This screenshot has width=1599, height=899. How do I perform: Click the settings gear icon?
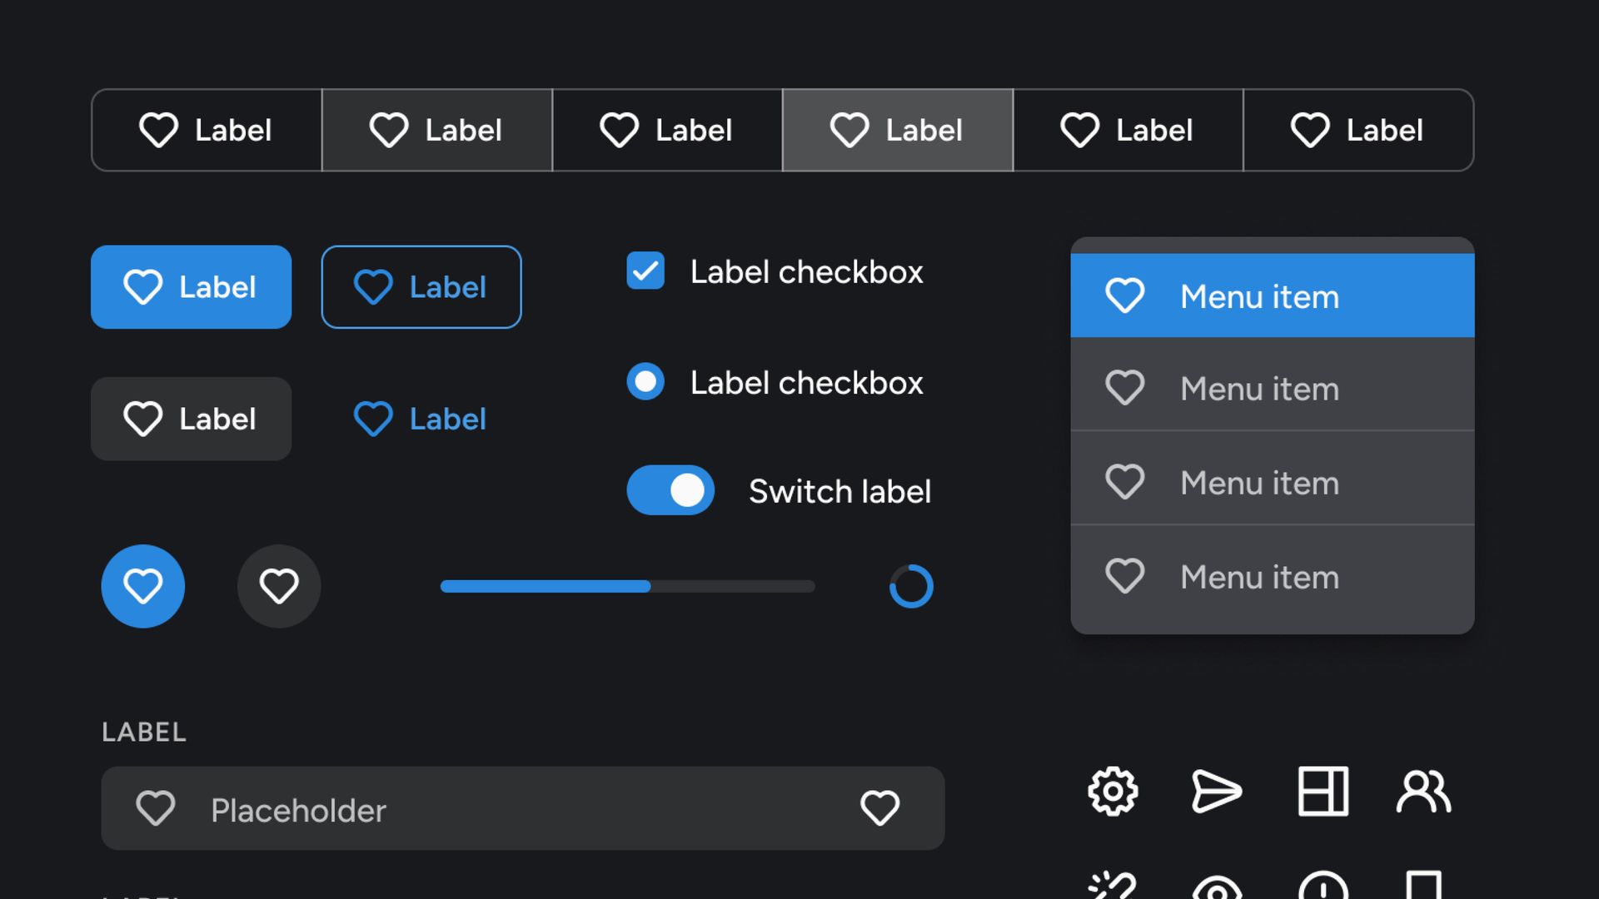pyautogui.click(x=1113, y=791)
